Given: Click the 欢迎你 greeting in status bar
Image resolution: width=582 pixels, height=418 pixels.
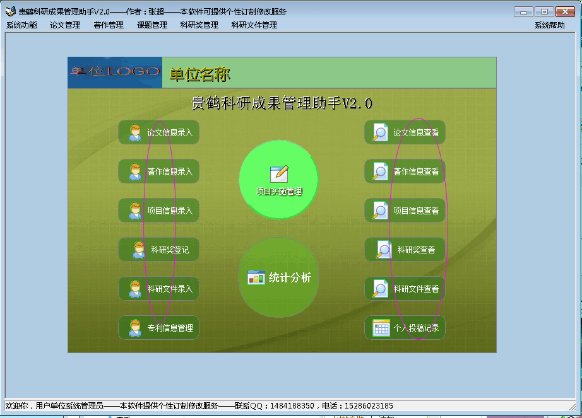Looking at the screenshot, I should 16,406.
